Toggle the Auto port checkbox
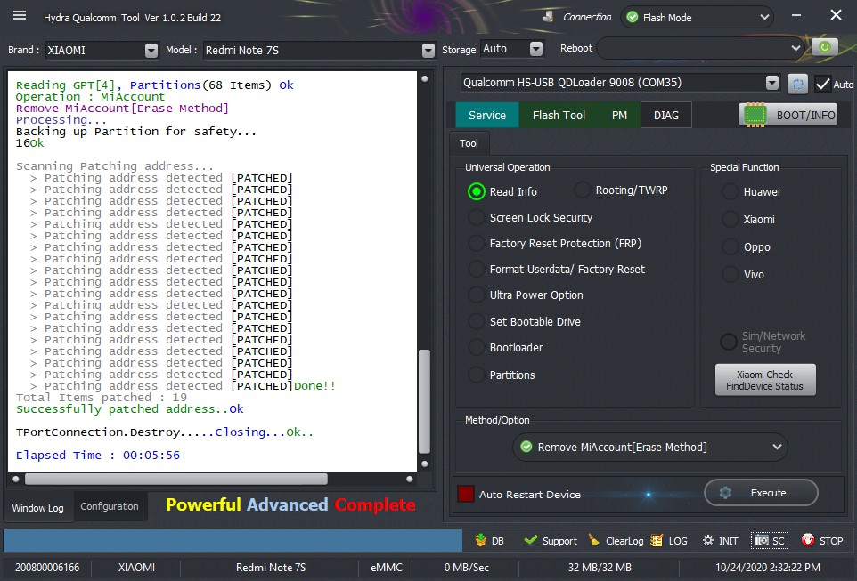The width and height of the screenshot is (857, 581). pyautogui.click(x=823, y=84)
